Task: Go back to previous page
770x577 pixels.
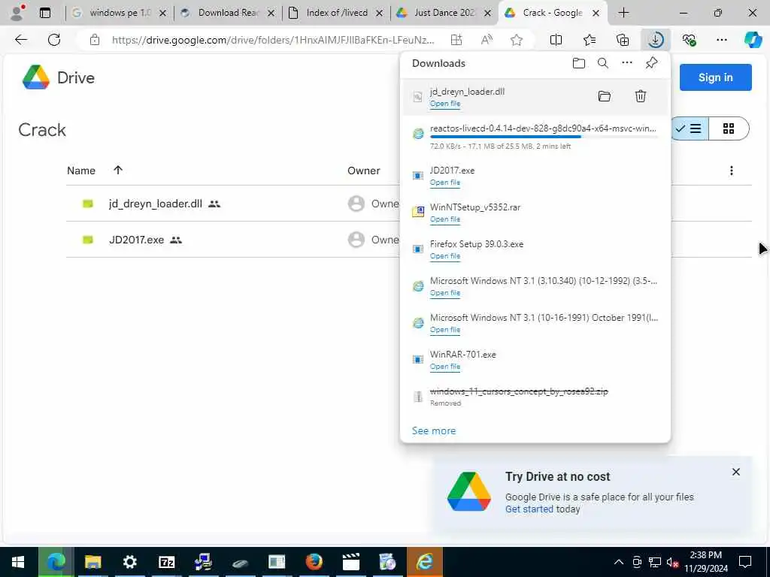Action: coord(21,40)
